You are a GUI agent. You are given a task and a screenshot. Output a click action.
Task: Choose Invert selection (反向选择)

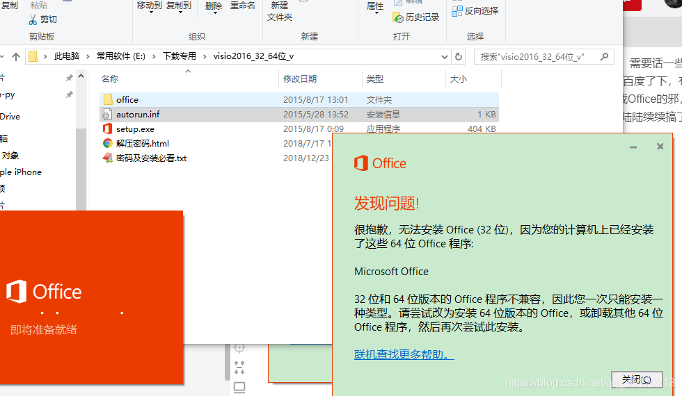coord(475,11)
